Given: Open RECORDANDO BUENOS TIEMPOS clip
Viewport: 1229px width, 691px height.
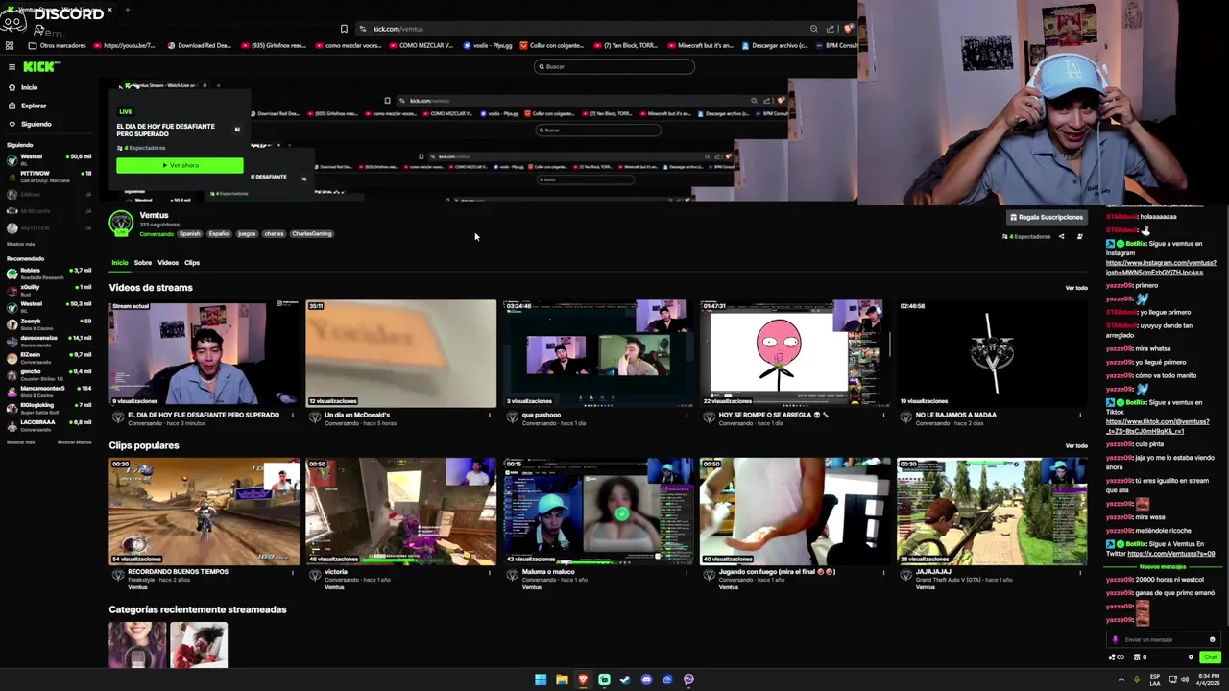Looking at the screenshot, I should [204, 512].
